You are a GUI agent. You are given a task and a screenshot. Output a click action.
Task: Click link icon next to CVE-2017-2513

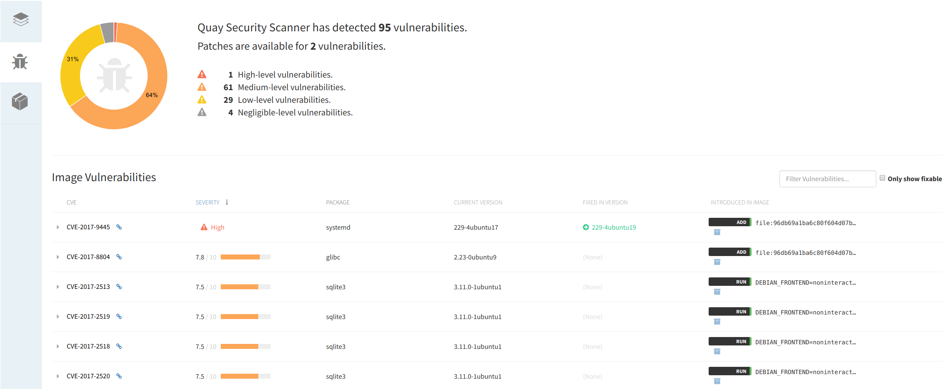coord(119,287)
